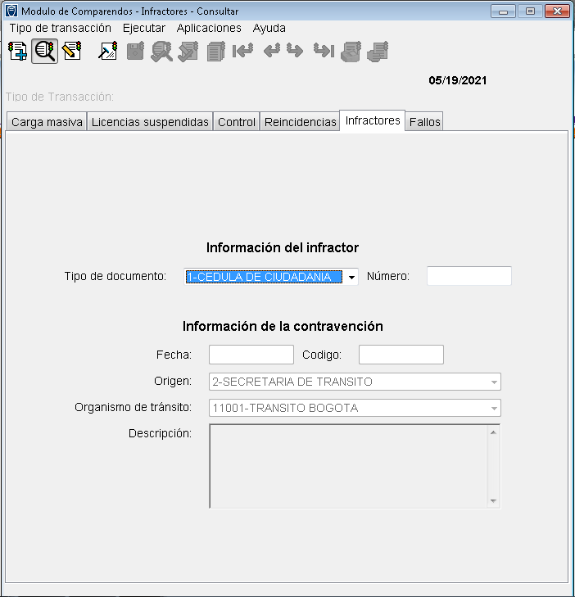This screenshot has height=597, width=575.
Task: Click the add new record toolbar icon
Action: pos(17,51)
